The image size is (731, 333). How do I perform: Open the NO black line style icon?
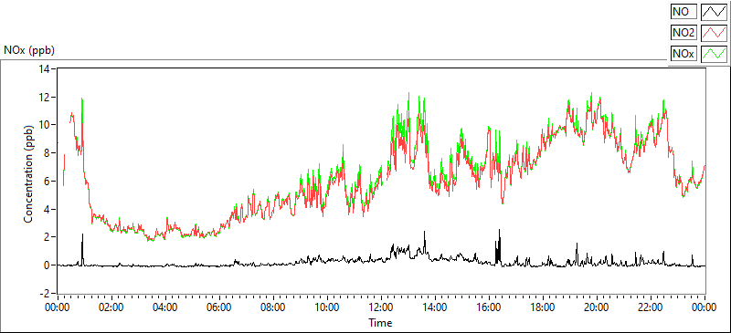pyautogui.click(x=715, y=11)
